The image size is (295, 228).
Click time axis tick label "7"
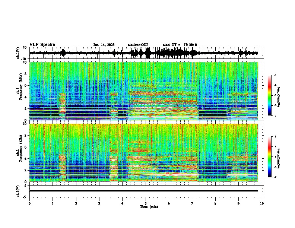pyautogui.click(x=192, y=203)
